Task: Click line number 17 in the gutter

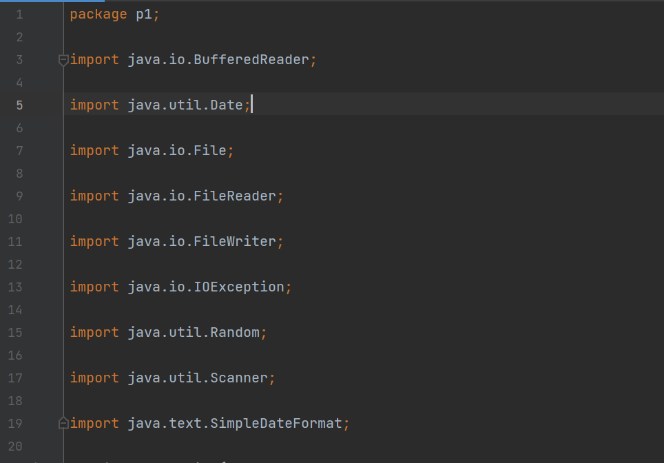Action: tap(15, 378)
